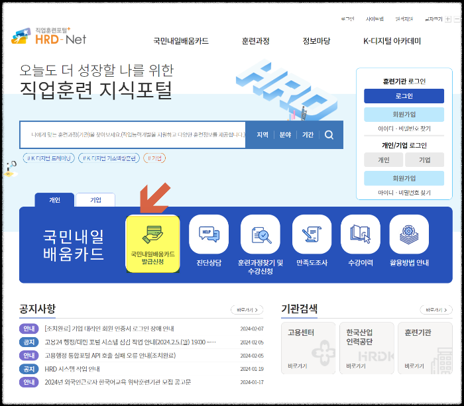The height and width of the screenshot is (406, 464).
Task: Click the floating chatbot lamp icon
Action: (11, 169)
